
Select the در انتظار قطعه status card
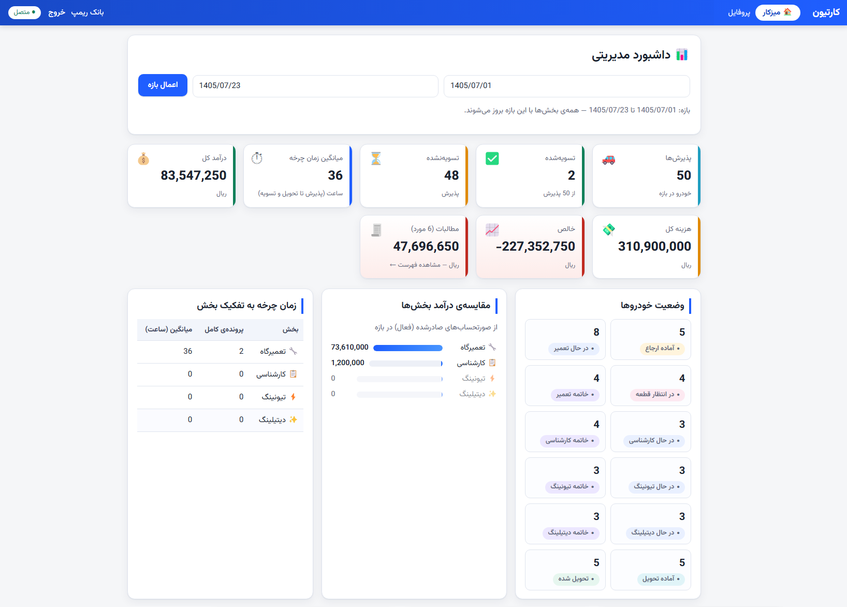click(x=651, y=386)
